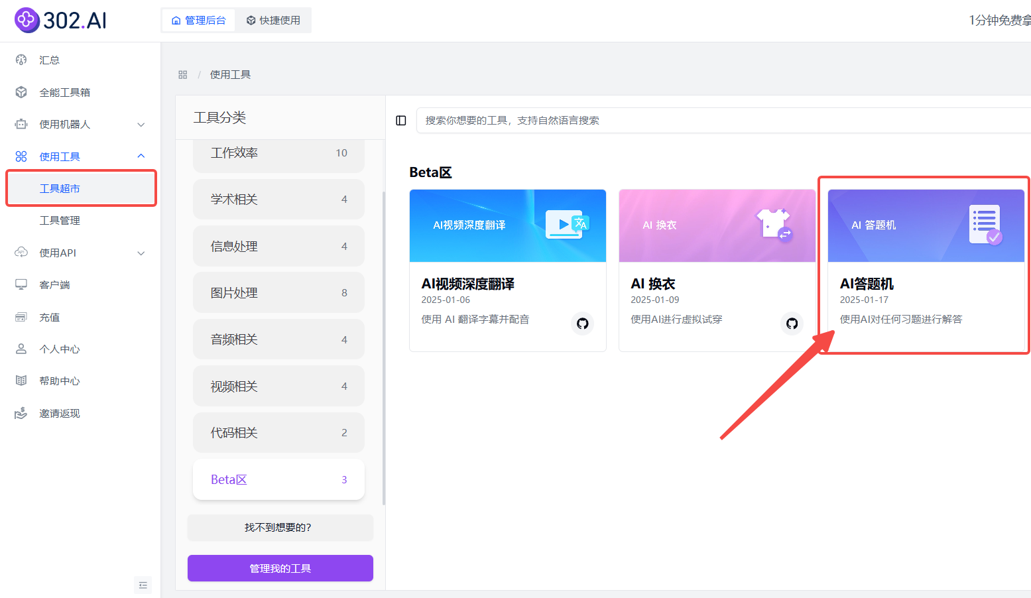The width and height of the screenshot is (1031, 598).
Task: Select 工作效率 category
Action: [x=278, y=153]
